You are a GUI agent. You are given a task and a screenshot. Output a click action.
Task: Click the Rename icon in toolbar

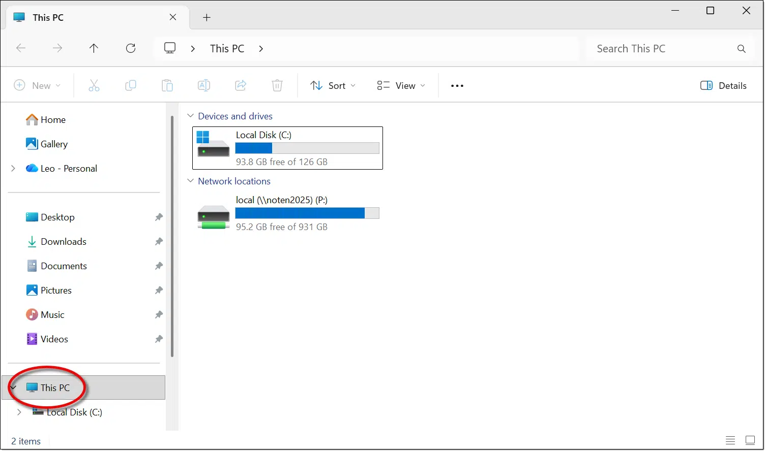[204, 86]
